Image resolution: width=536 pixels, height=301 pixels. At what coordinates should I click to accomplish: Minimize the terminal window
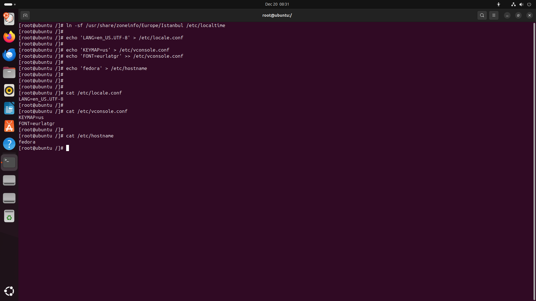tap(507, 15)
